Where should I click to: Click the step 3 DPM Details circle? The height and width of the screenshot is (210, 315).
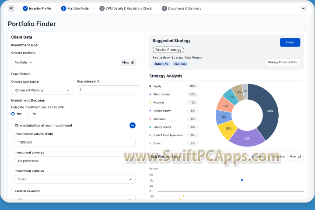(102, 8)
